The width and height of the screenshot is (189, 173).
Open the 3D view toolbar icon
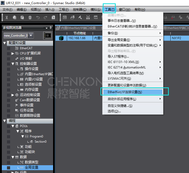click(x=65, y=18)
